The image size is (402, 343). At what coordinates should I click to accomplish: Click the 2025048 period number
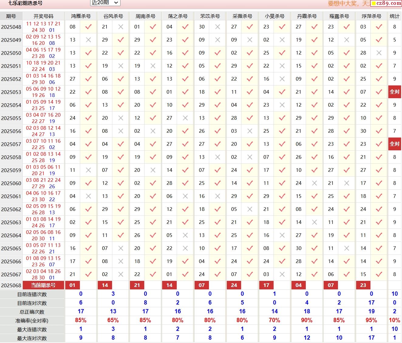pos(11,27)
